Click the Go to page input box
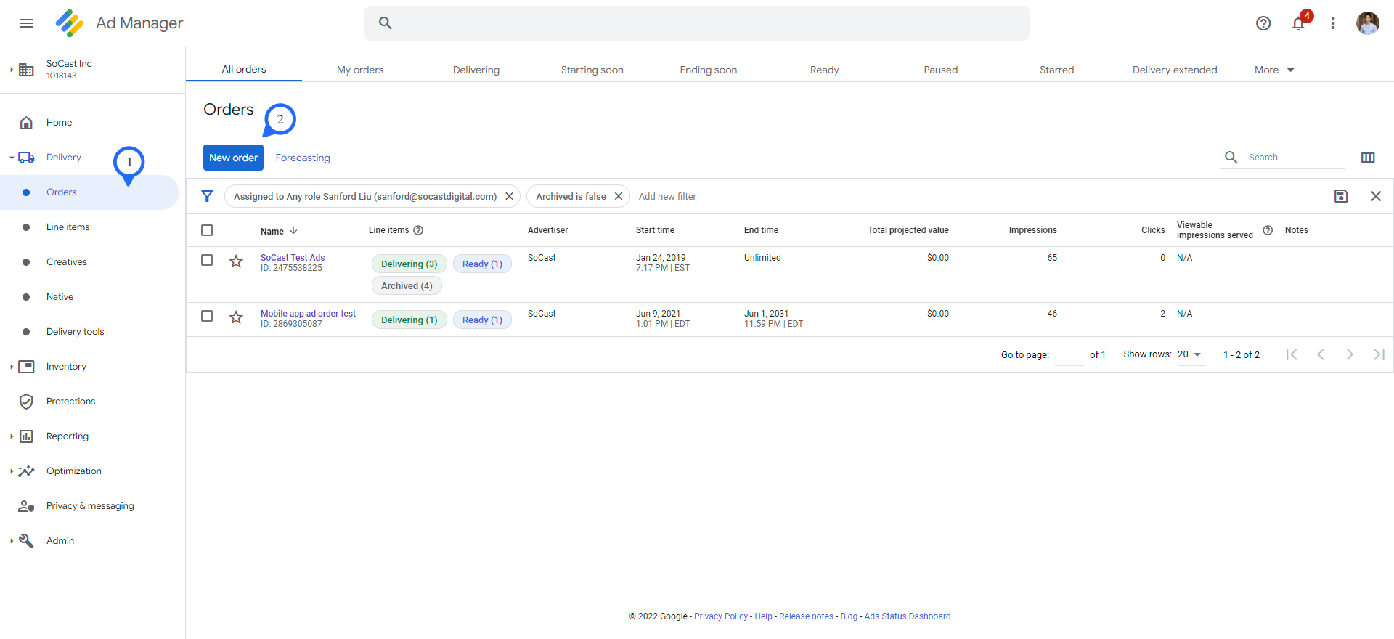Image resolution: width=1394 pixels, height=639 pixels. [x=1069, y=354]
